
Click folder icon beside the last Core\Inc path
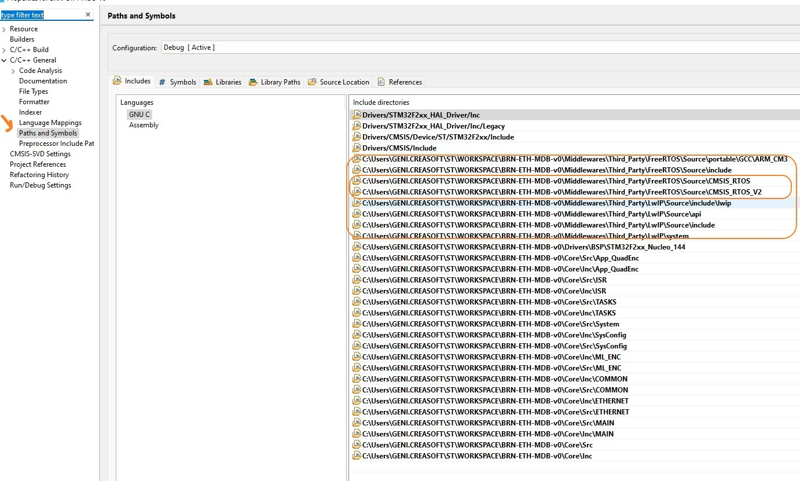pyautogui.click(x=357, y=456)
